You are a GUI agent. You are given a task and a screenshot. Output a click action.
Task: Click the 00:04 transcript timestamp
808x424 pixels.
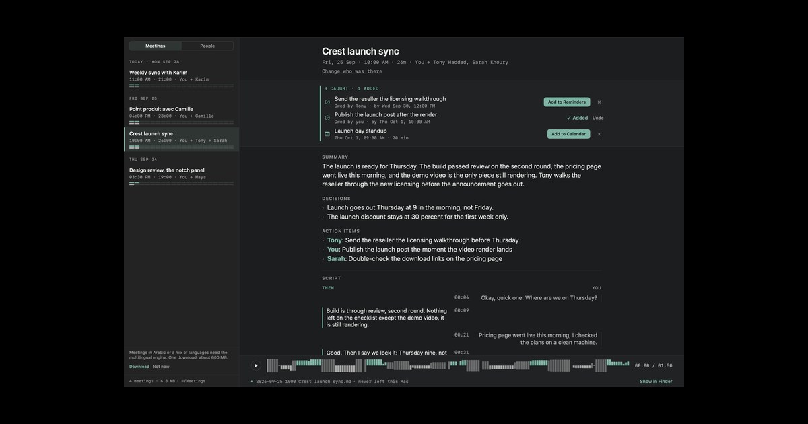click(462, 297)
